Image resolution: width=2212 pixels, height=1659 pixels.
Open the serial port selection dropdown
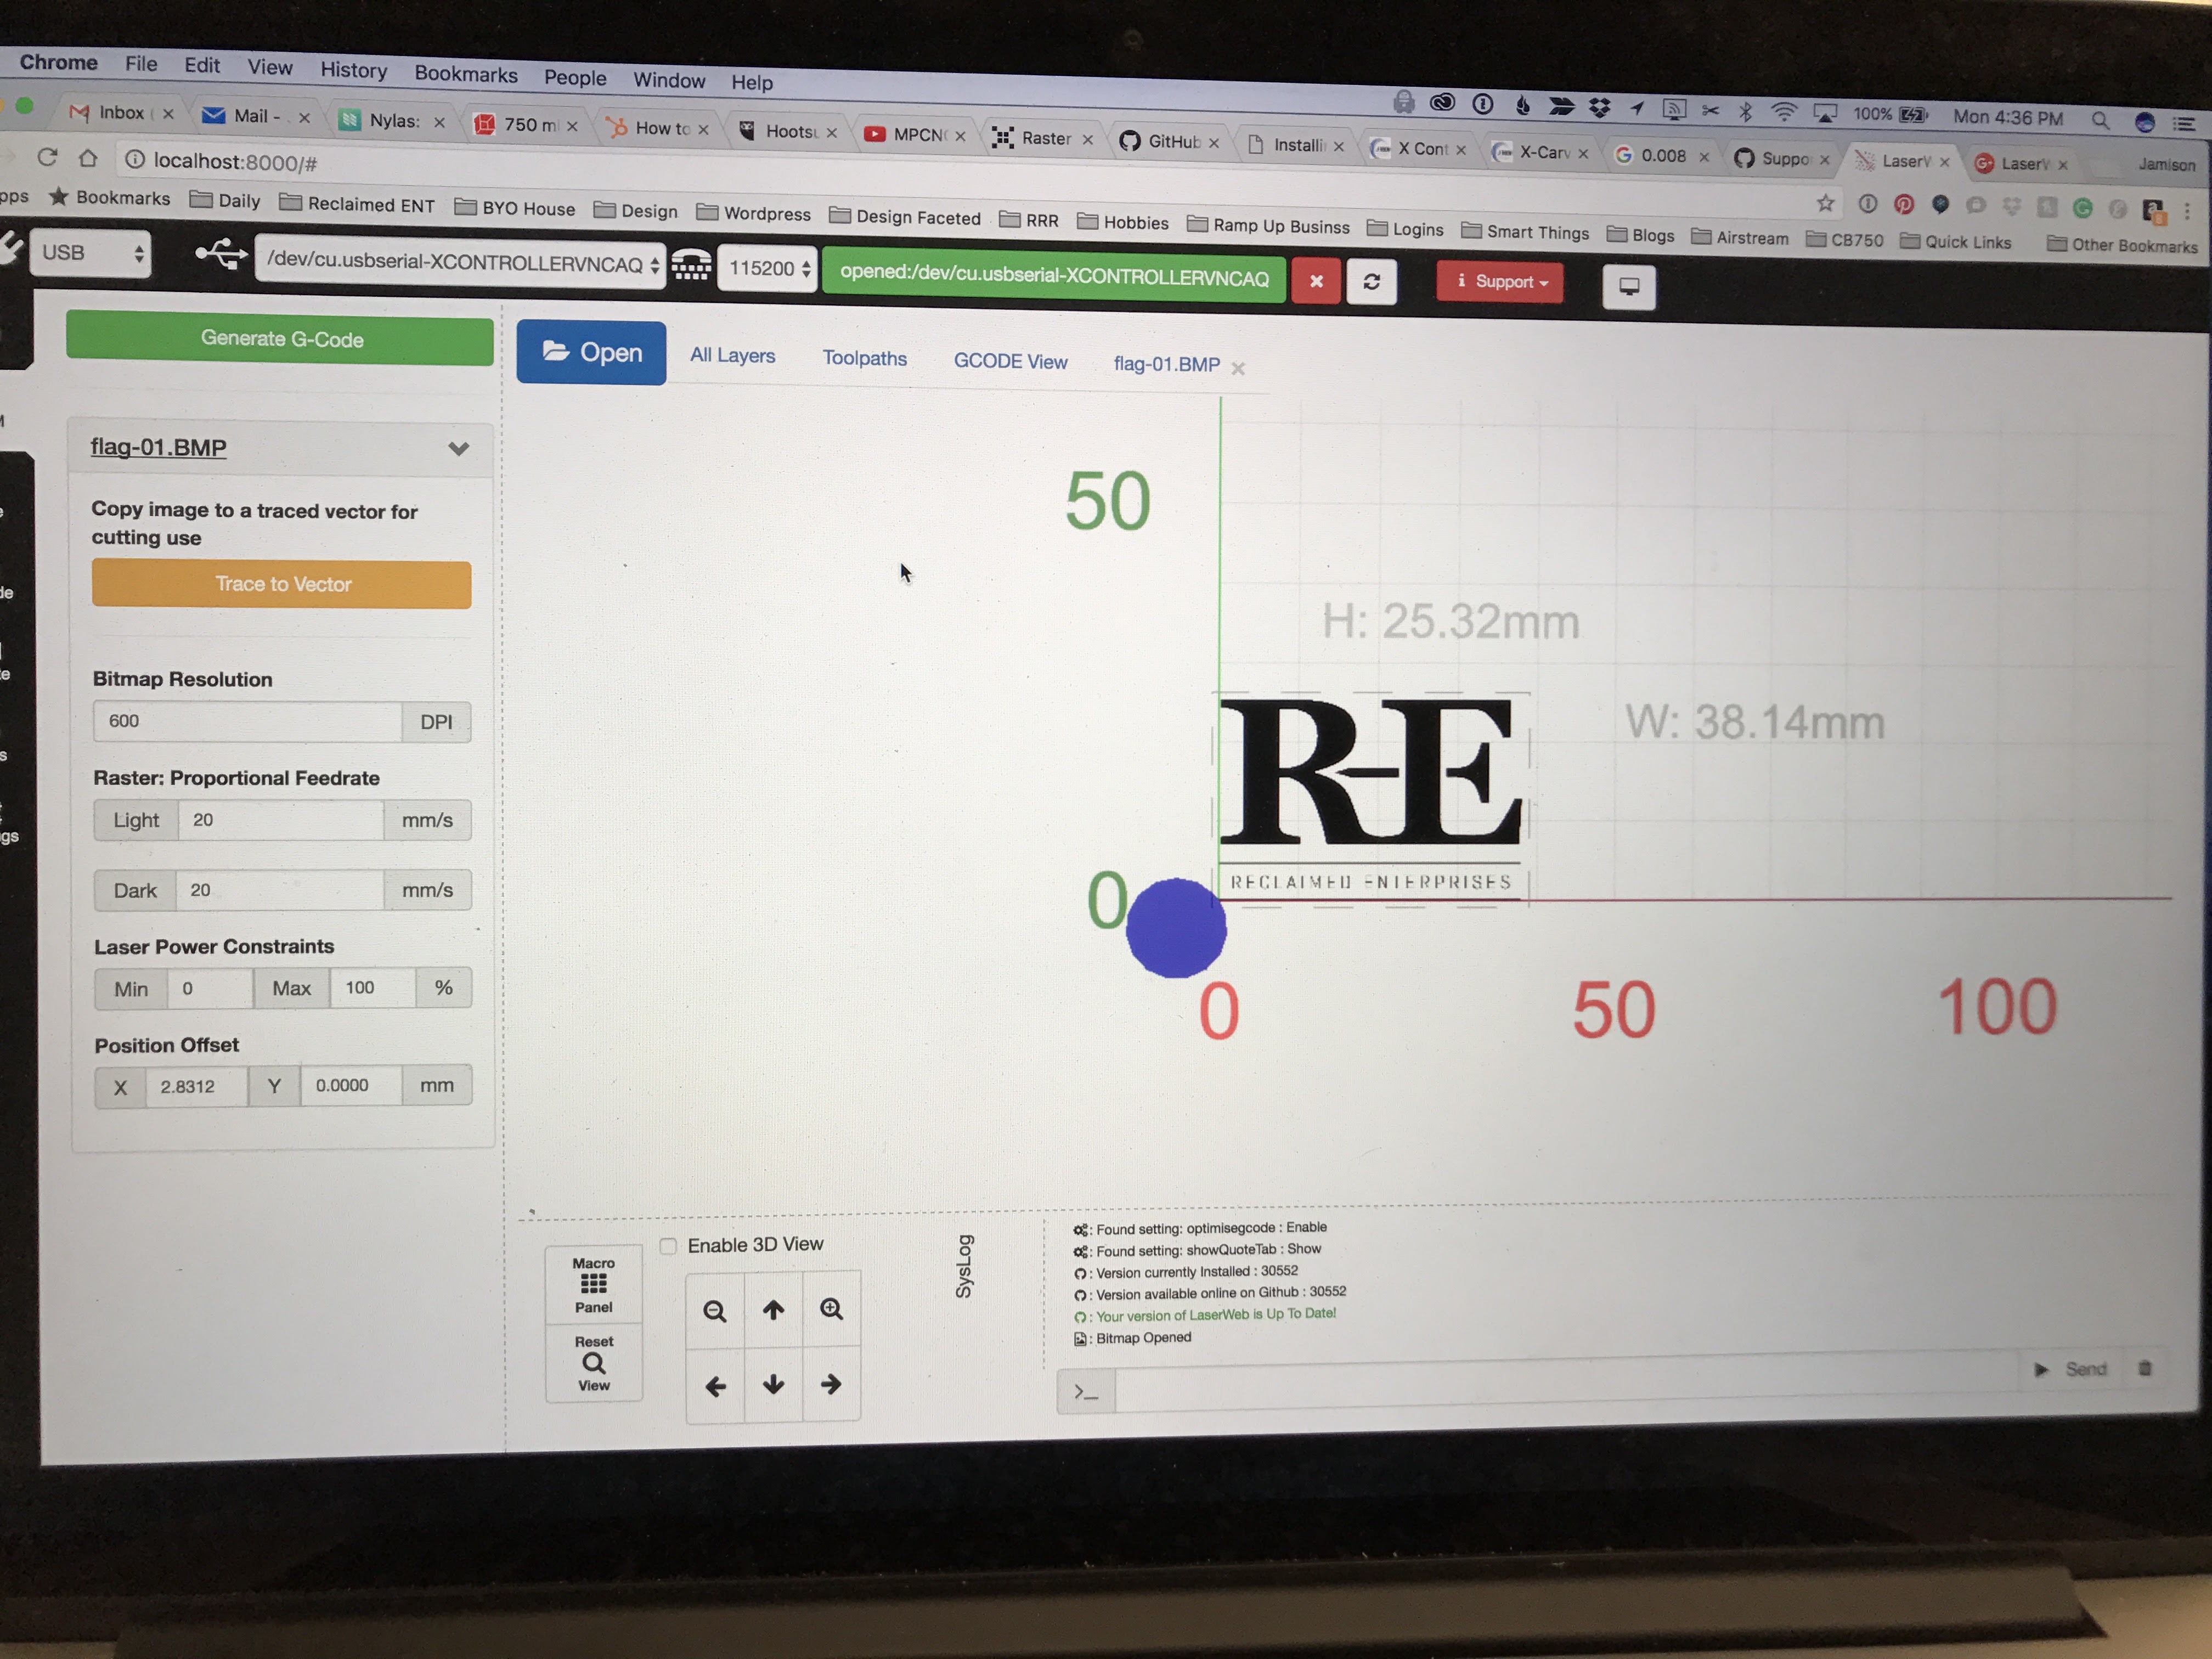click(460, 264)
